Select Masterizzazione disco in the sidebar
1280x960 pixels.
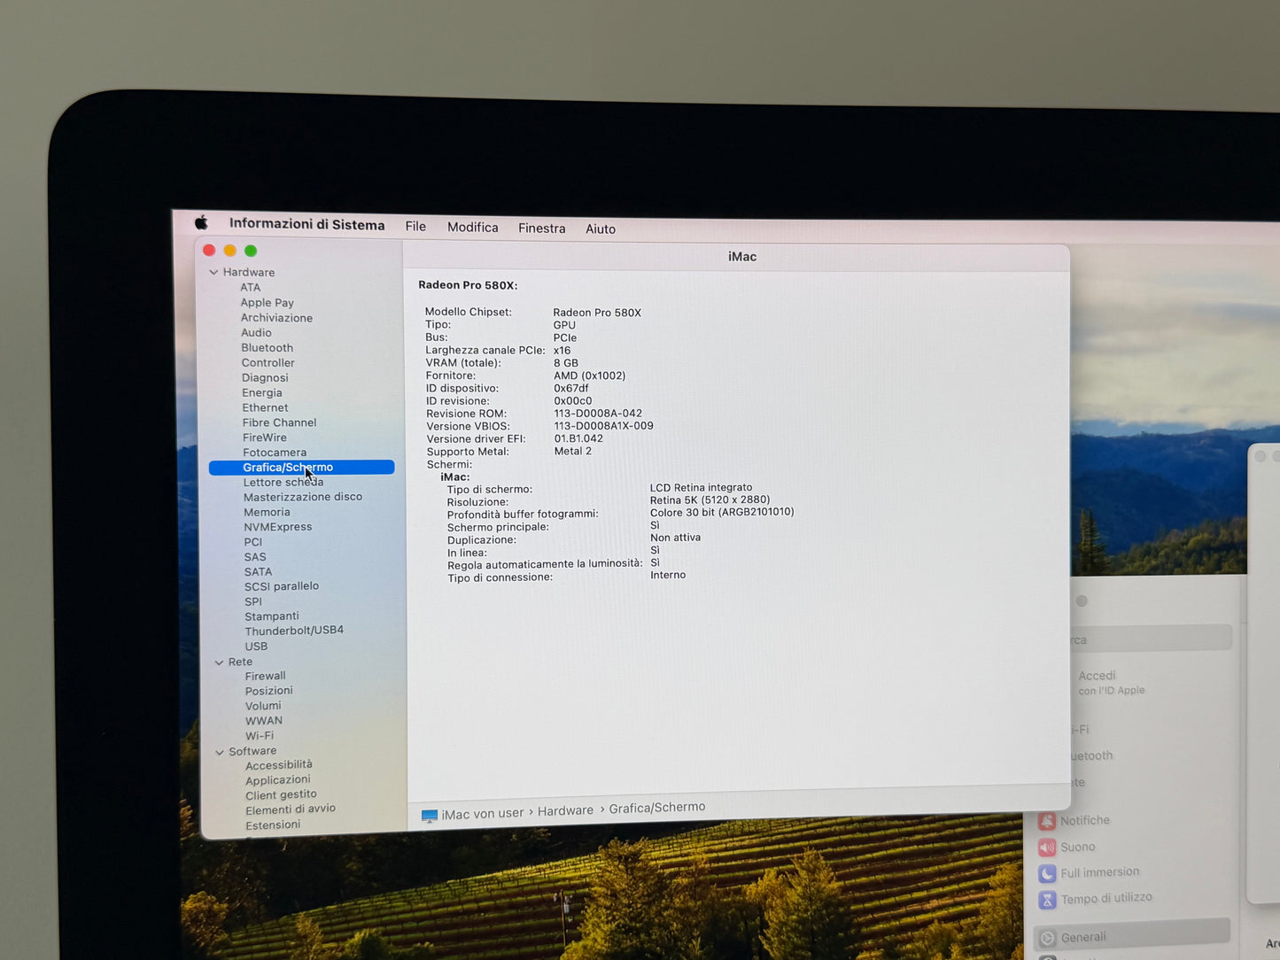coord(303,497)
